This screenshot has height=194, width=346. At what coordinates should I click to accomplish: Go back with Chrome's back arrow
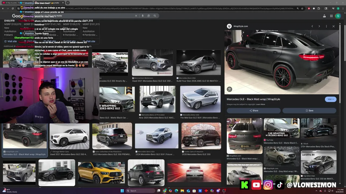3,8
